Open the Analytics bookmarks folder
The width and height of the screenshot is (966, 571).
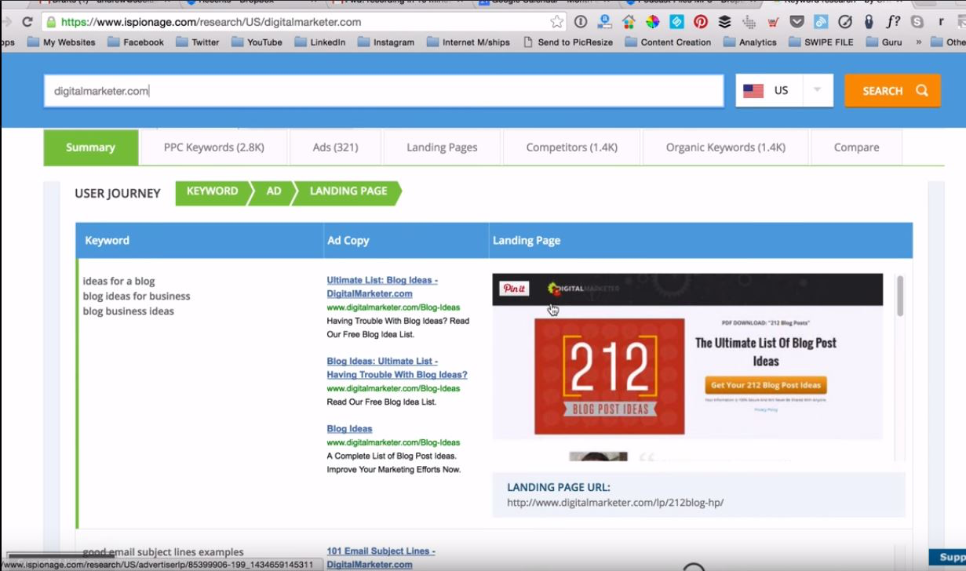[x=749, y=42]
